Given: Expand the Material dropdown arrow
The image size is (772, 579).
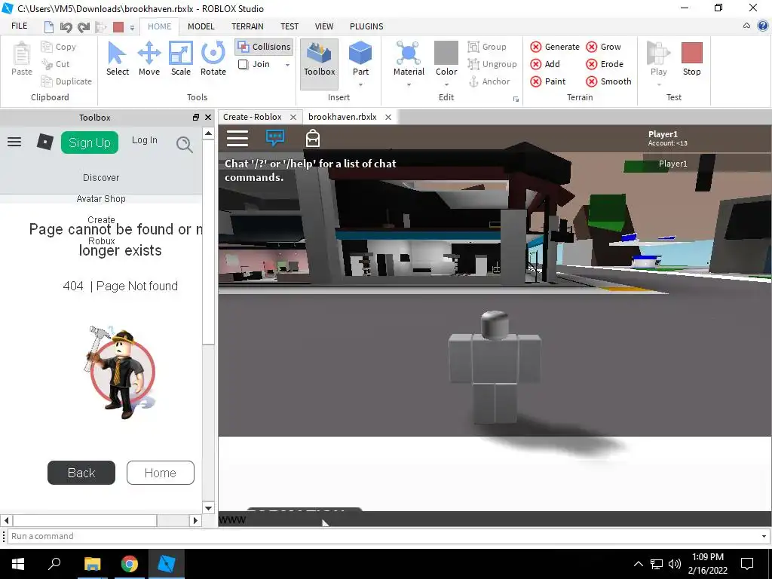Looking at the screenshot, I should point(409,84).
